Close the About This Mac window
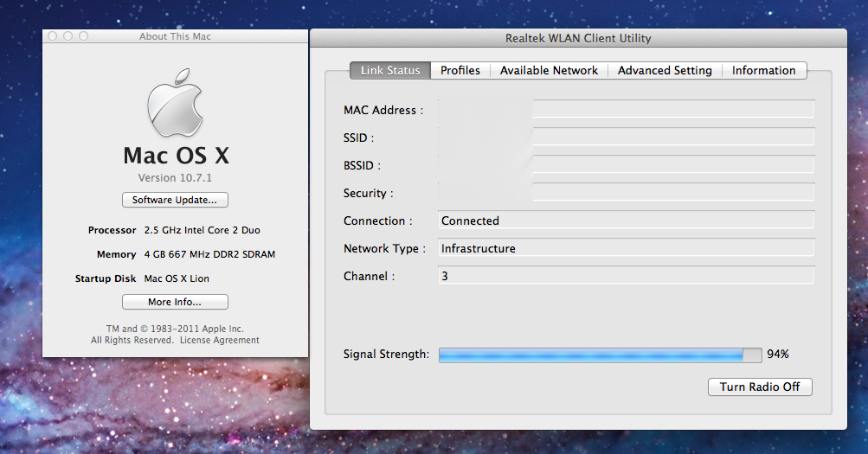The image size is (868, 454). [52, 36]
